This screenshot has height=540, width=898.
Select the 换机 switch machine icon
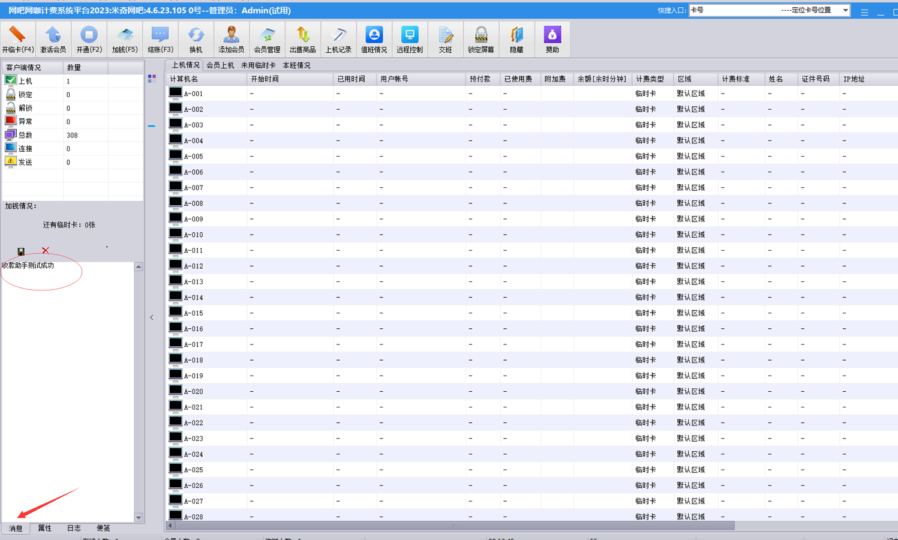[196, 39]
